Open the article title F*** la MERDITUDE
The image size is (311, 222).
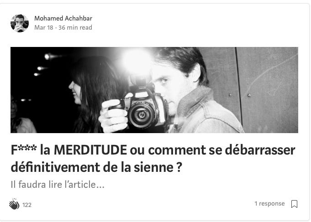153,159
